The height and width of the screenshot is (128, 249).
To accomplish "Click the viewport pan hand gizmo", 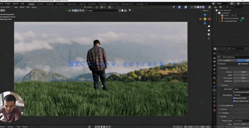I will tap(209, 30).
